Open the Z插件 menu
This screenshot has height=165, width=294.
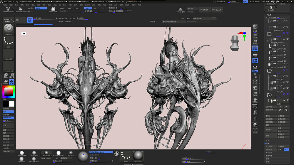click(127, 5)
